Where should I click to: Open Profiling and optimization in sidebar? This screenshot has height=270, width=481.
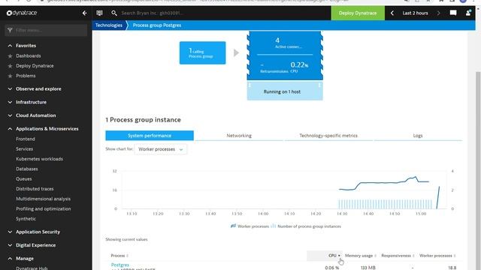(x=44, y=208)
